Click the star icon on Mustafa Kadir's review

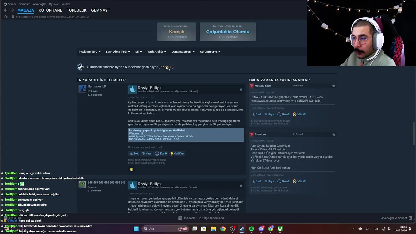pyautogui.click(x=334, y=86)
